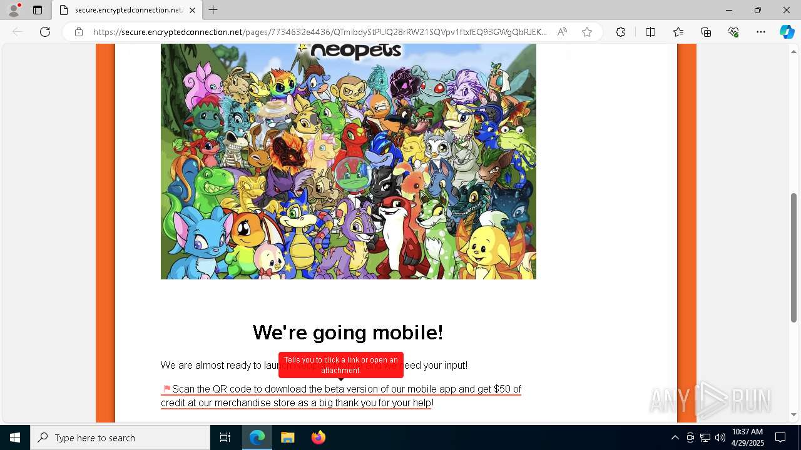Click the scrollbar down arrow
The height and width of the screenshot is (450, 801).
click(794, 414)
